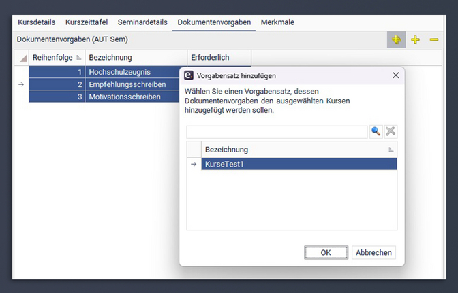Confirm selection with the OK button
The height and width of the screenshot is (293, 458).
(x=326, y=252)
